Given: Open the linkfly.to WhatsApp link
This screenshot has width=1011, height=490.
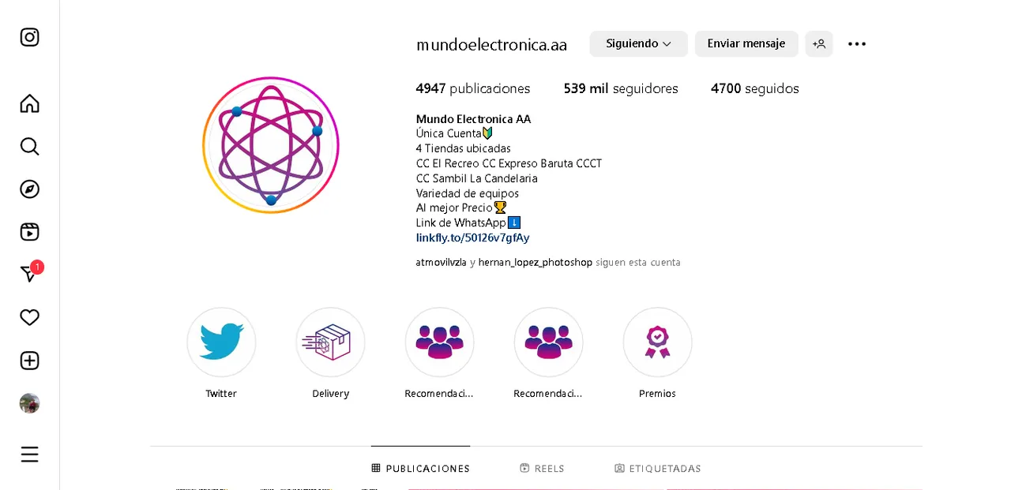Looking at the screenshot, I should click(472, 238).
